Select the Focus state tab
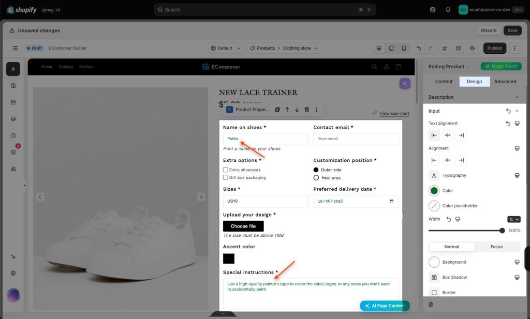Screen dimensions: 530x319 click(x=496, y=247)
